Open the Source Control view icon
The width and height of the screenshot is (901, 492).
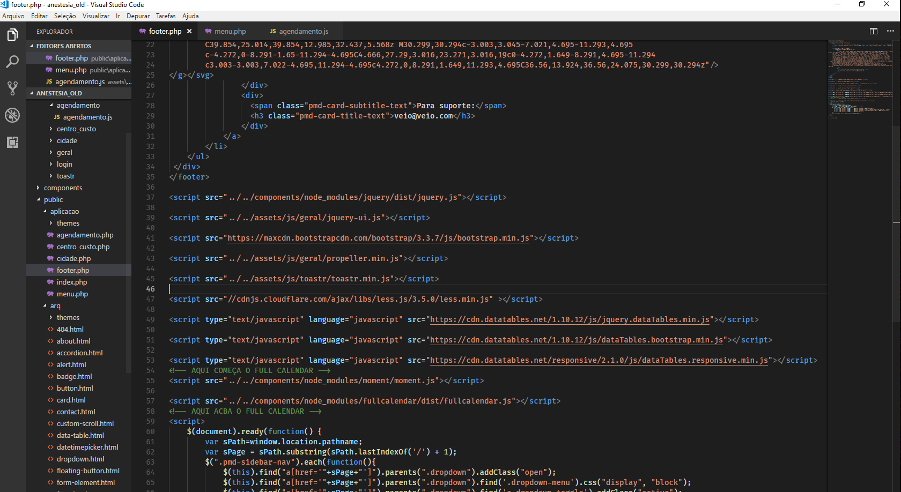[x=12, y=88]
